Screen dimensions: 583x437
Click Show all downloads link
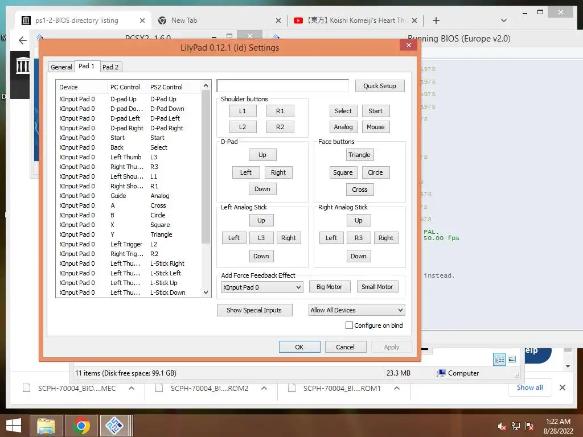530,387
